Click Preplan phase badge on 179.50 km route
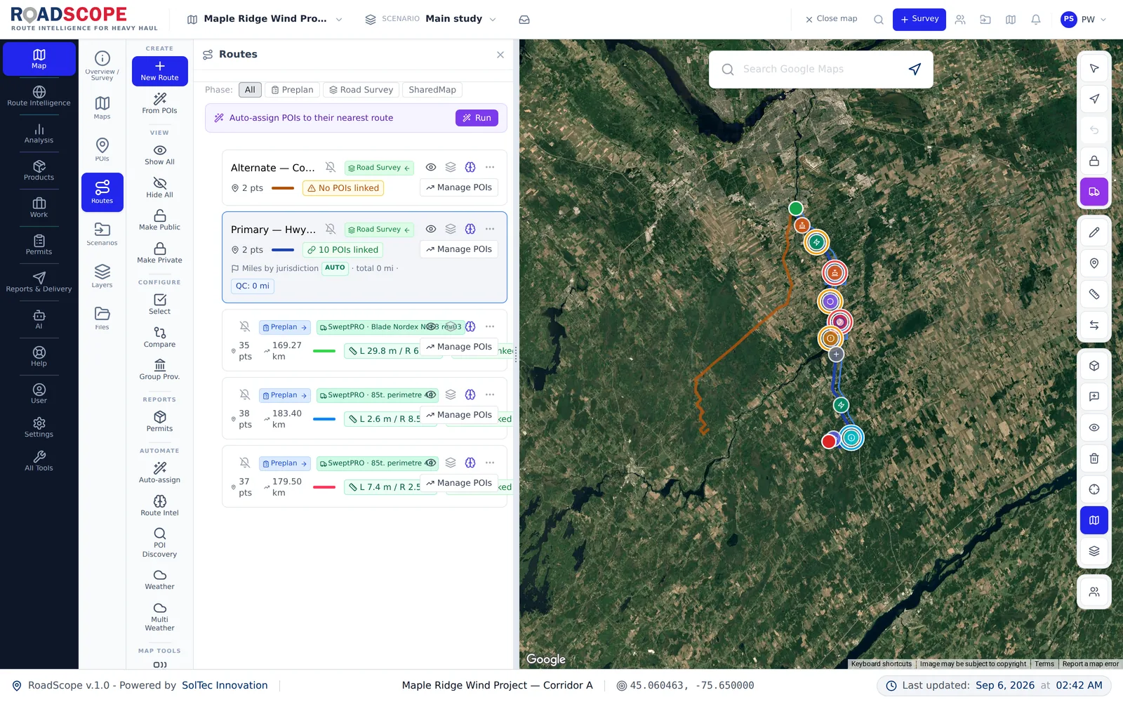 [x=285, y=463]
